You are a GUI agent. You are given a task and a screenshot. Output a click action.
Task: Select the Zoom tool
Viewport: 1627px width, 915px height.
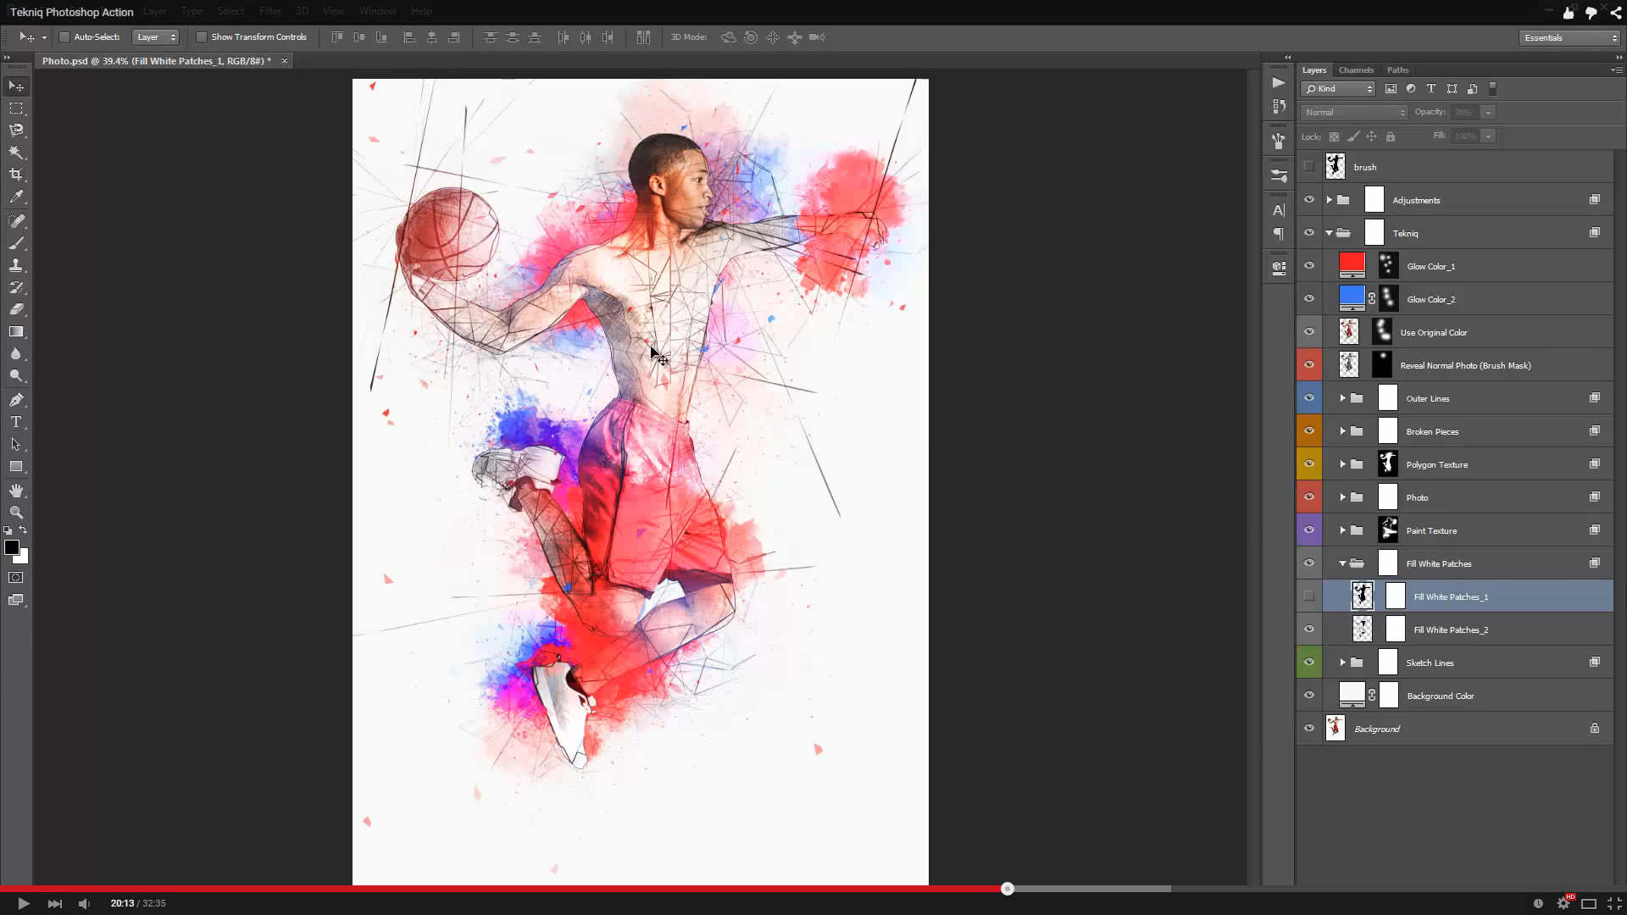[x=16, y=513]
